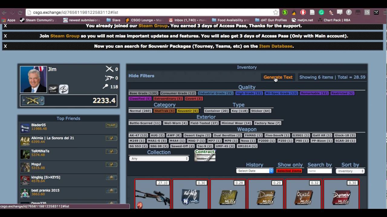Filter by Minimal Wear (14) exterior
This screenshot has width=387, height=217.
[236, 123]
